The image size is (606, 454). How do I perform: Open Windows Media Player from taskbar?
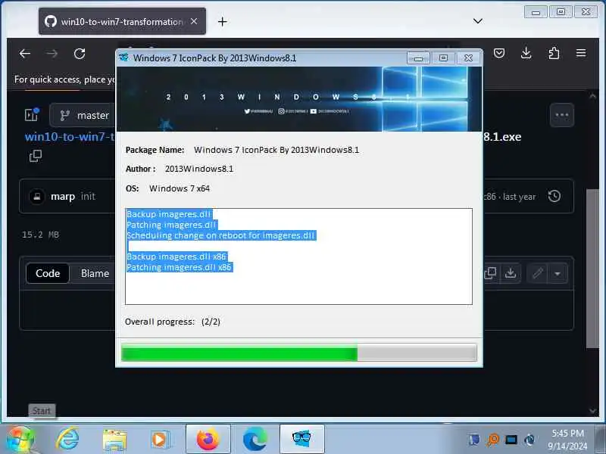160,440
